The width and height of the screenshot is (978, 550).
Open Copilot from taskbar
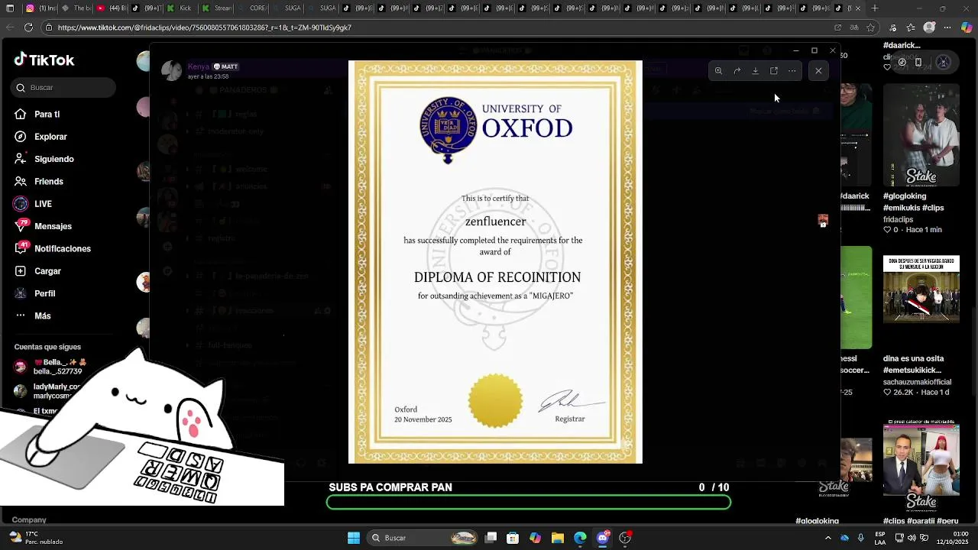[x=535, y=538]
